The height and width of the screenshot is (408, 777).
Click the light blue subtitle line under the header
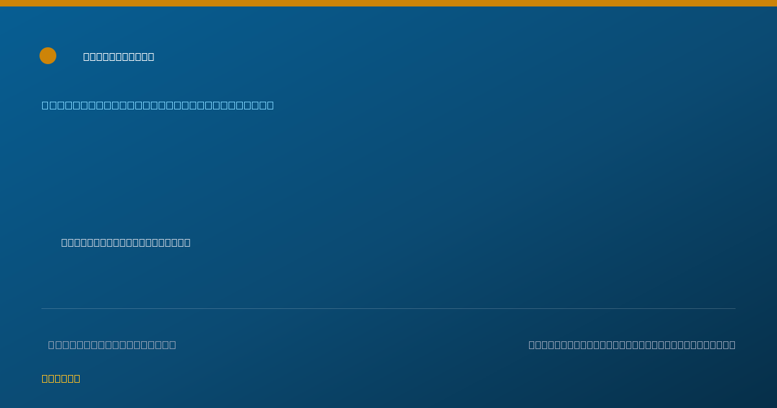158,105
